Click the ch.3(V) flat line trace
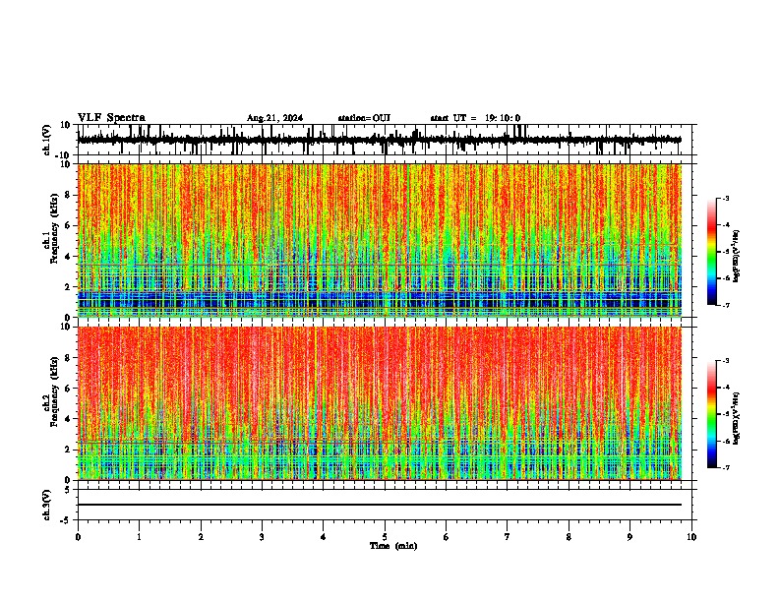 380,505
